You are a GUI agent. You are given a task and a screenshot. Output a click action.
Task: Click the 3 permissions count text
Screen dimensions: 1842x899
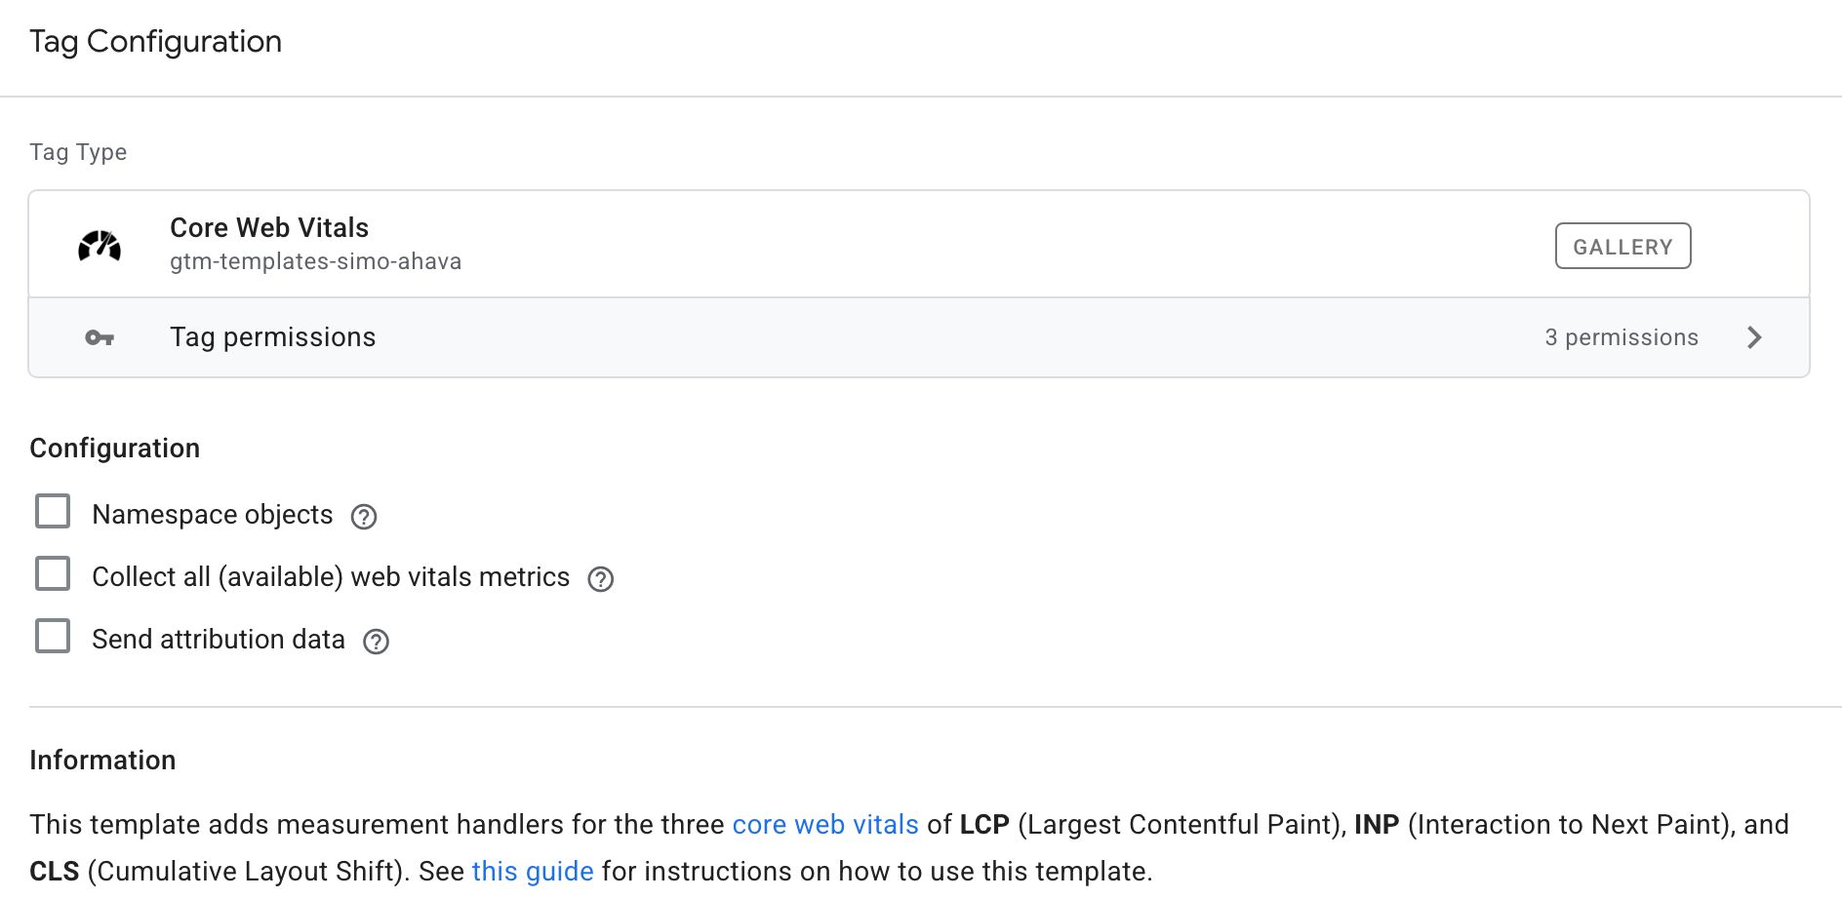(x=1621, y=337)
